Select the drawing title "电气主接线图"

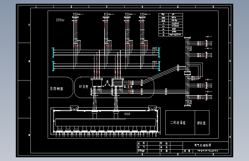[x=203, y=145]
